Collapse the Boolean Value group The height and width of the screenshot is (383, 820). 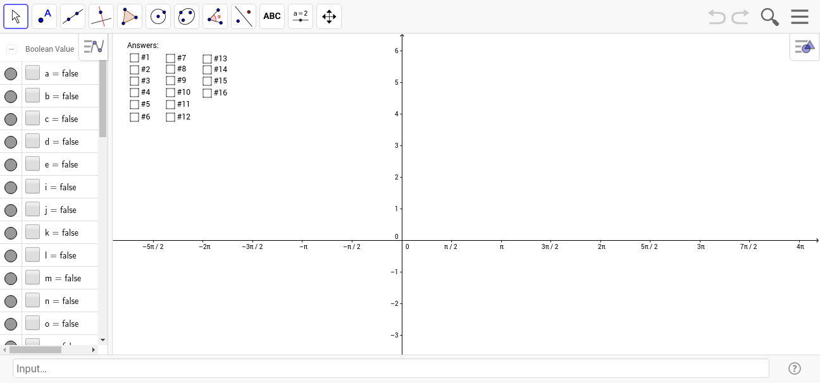pos(11,49)
